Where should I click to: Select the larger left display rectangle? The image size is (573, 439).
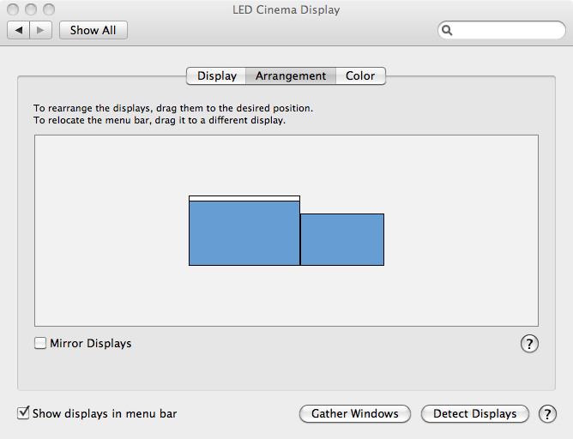coord(244,233)
